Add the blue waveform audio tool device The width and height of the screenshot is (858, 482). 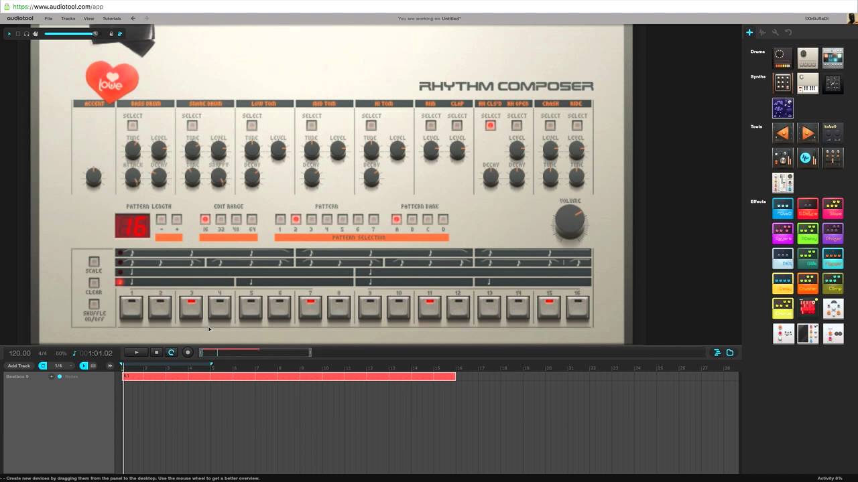click(x=808, y=158)
